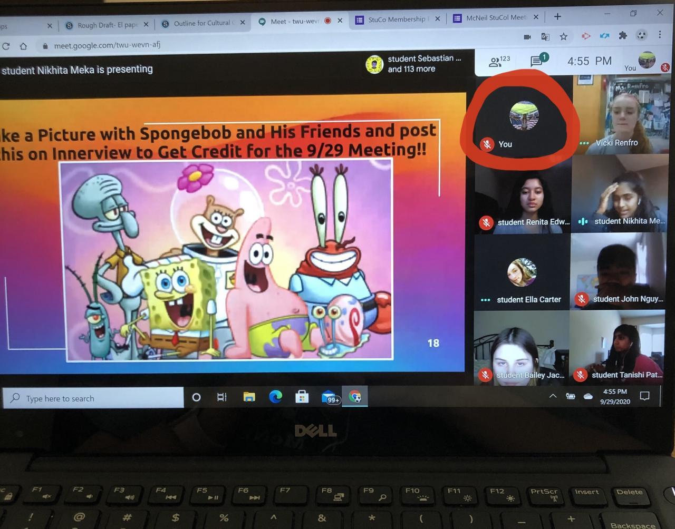Open the Windows notification center

(644, 396)
